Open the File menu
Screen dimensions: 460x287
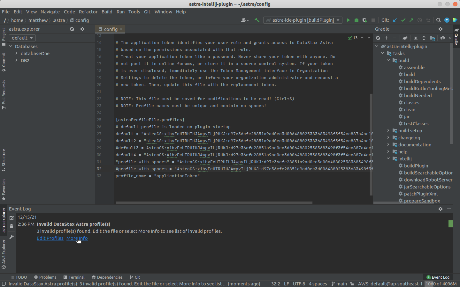(6, 12)
